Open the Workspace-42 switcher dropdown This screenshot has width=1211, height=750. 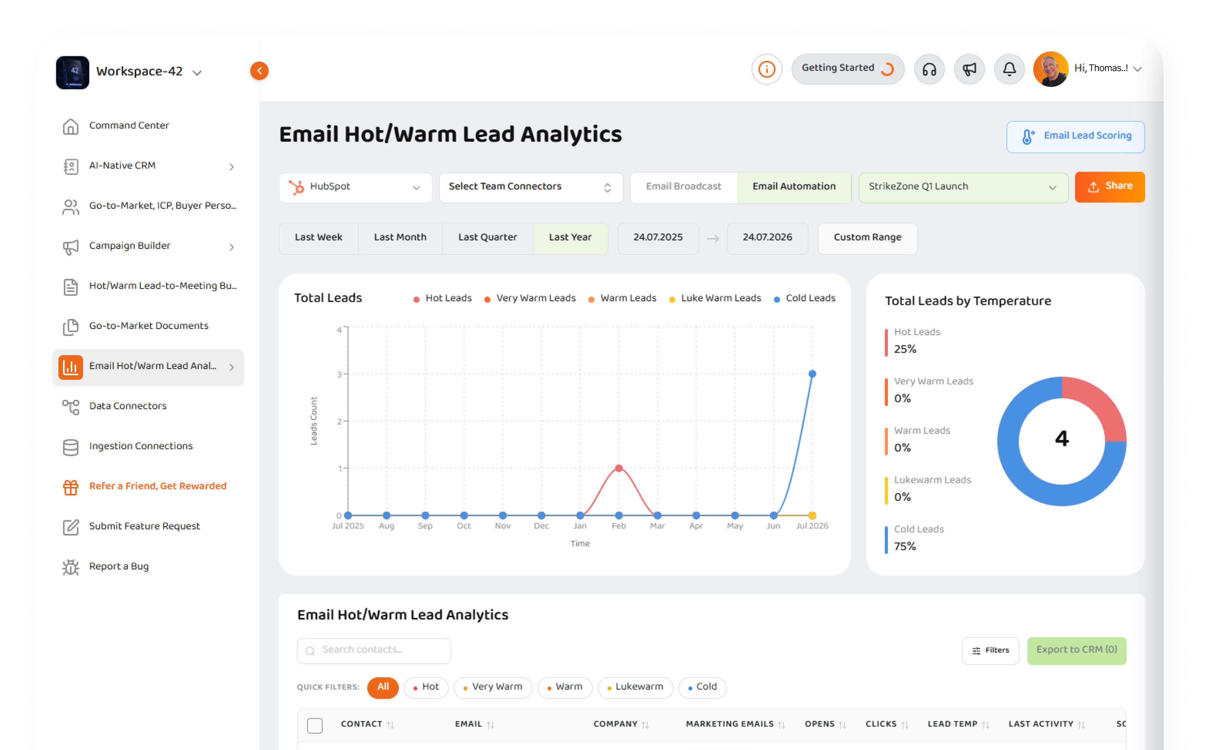197,73
